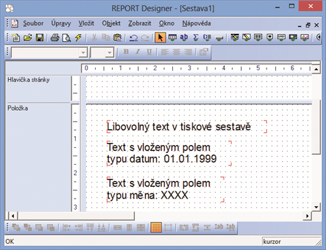The height and width of the screenshot is (250, 326).
Task: Open the Nápověda menu
Action: click(x=196, y=23)
